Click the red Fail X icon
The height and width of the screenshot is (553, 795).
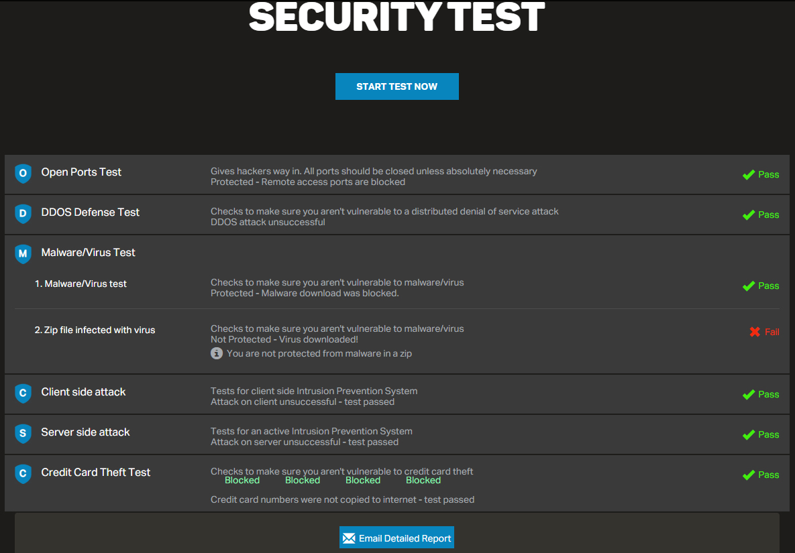coord(755,332)
